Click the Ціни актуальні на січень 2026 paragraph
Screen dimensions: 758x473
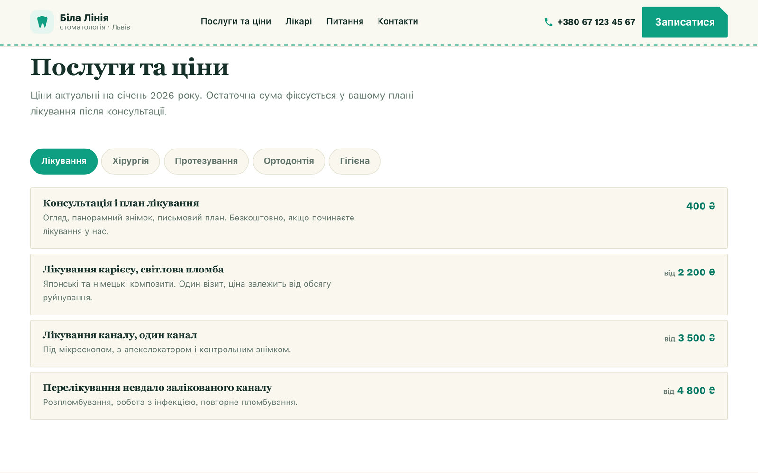click(x=222, y=104)
